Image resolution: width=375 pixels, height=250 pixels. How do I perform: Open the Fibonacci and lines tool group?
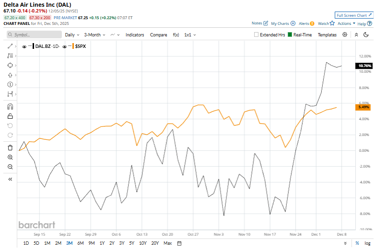coord(10,56)
